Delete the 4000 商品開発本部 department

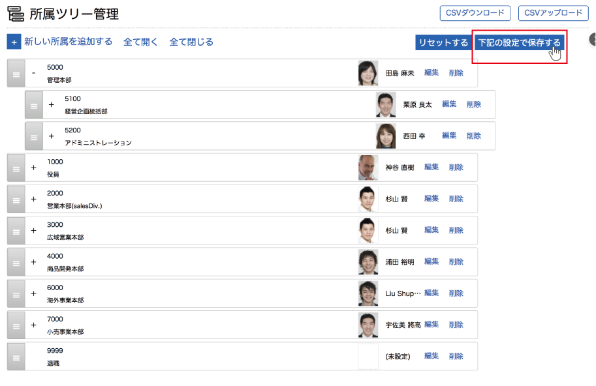pyautogui.click(x=456, y=262)
